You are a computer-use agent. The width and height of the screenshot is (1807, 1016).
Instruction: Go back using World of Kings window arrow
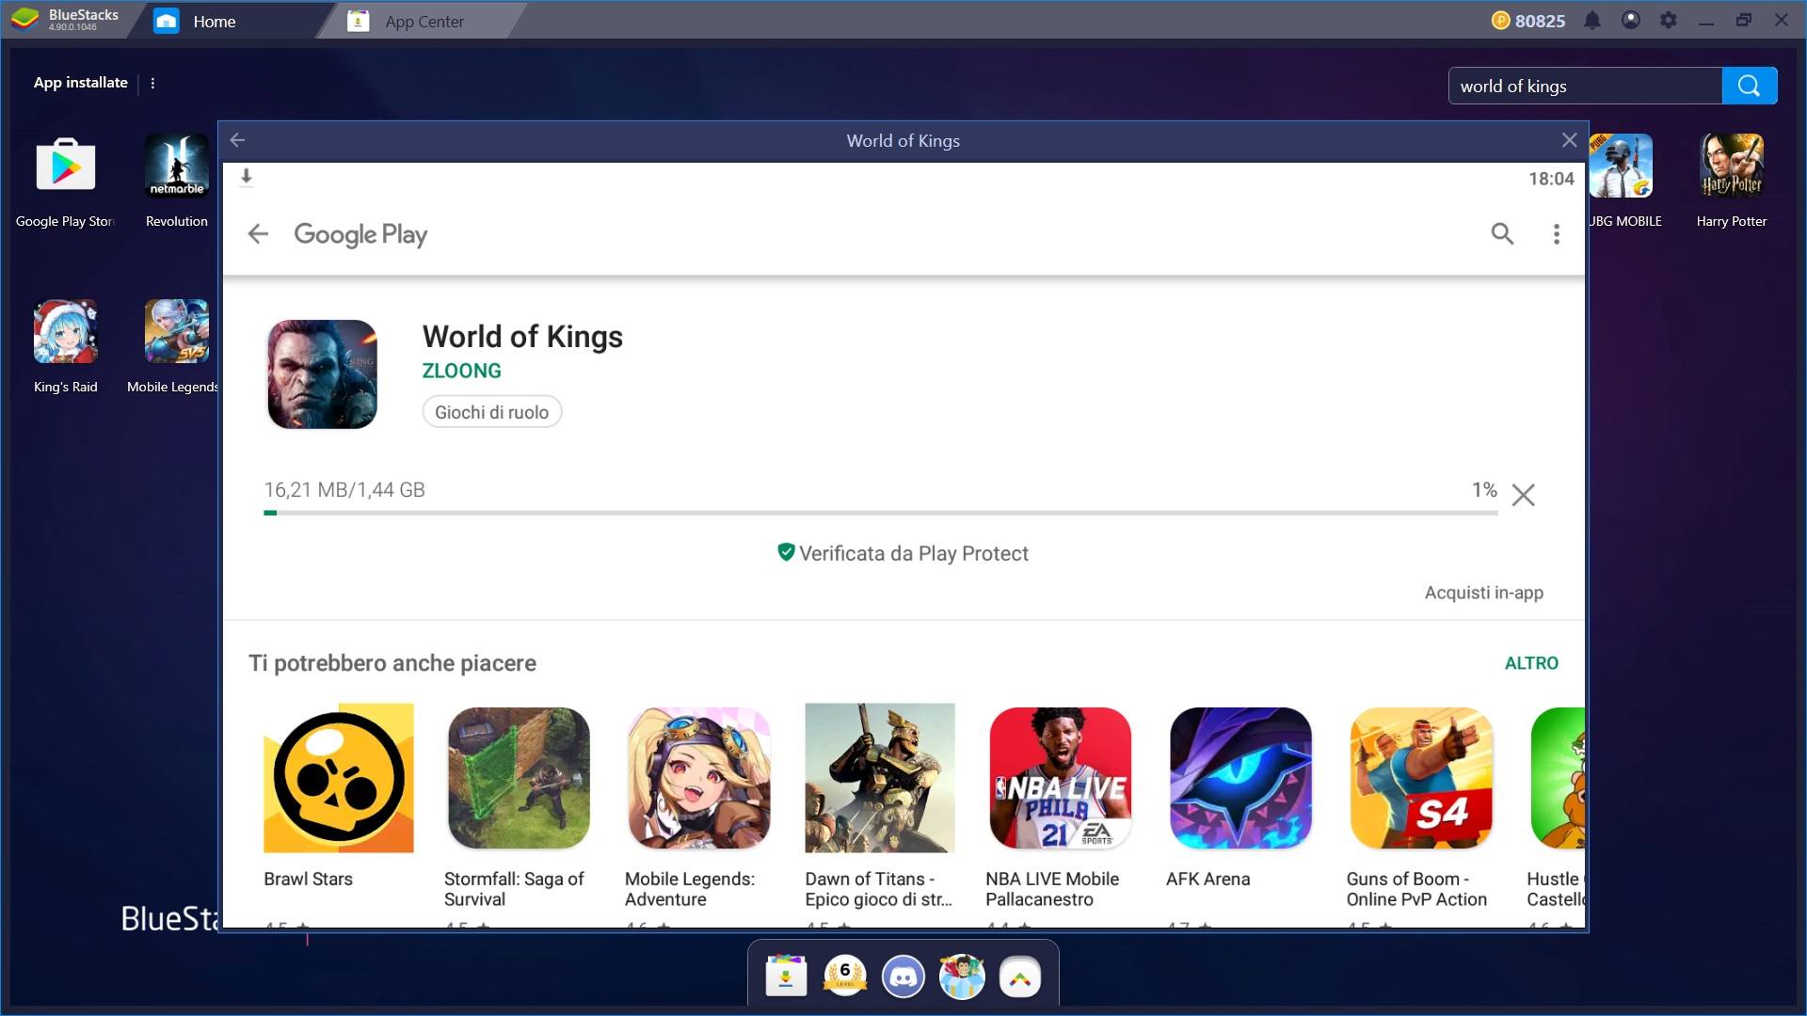coord(237,140)
